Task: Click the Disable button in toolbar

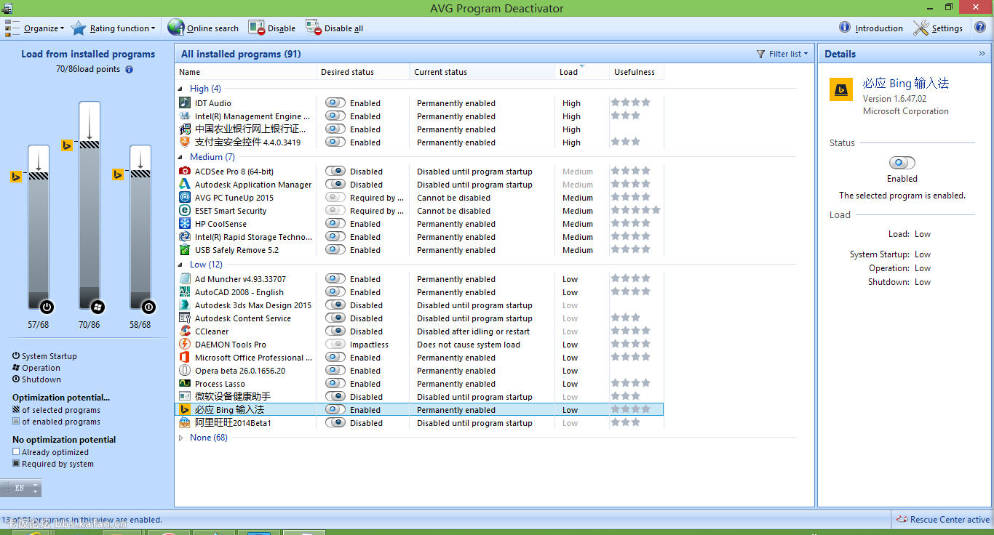Action: [x=271, y=28]
